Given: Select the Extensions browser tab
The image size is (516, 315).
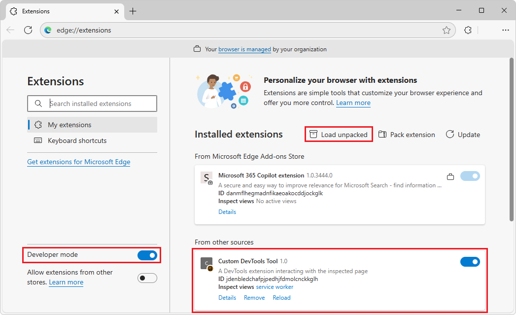Looking at the screenshot, I should (65, 11).
